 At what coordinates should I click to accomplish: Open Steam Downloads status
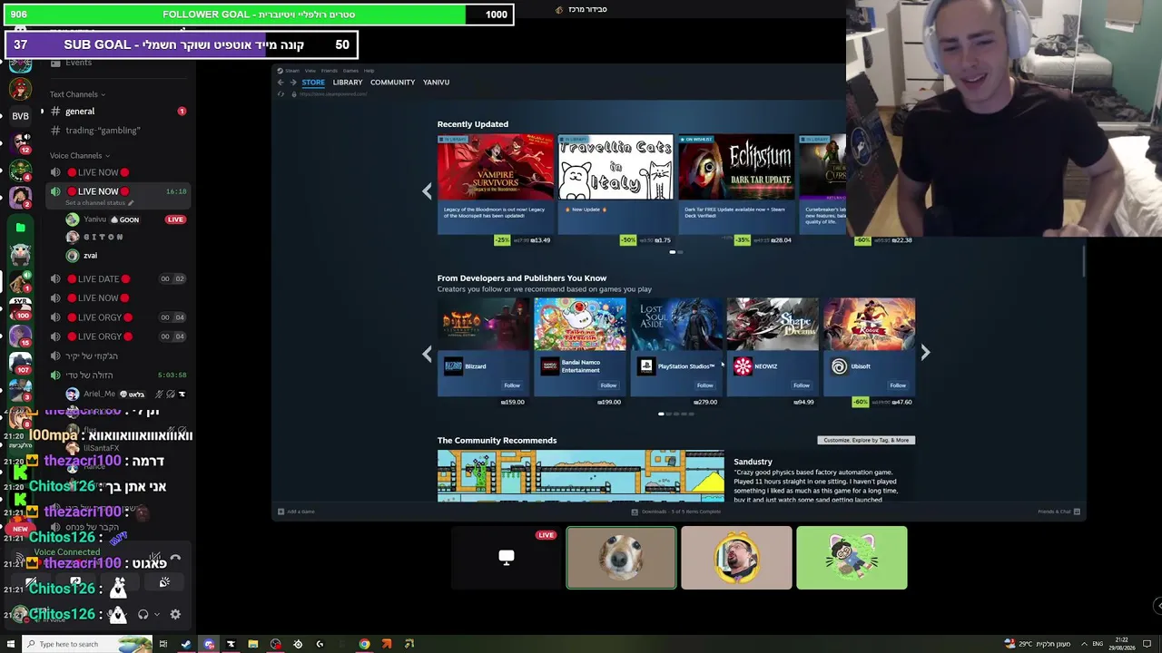coord(676,512)
